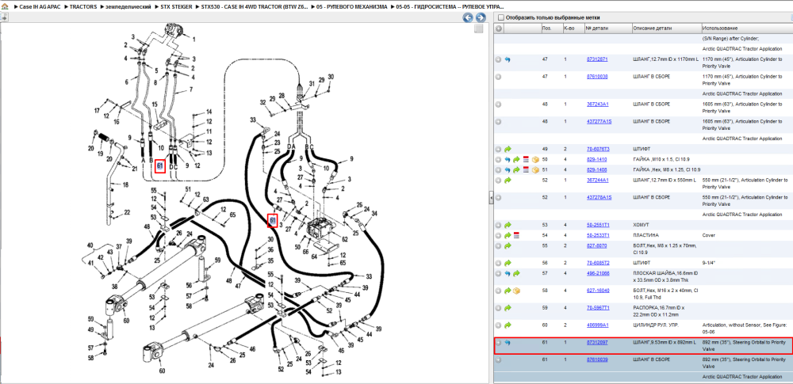Click the green arrow for part 50-2551T1
The height and width of the screenshot is (384, 793).
tap(508, 225)
